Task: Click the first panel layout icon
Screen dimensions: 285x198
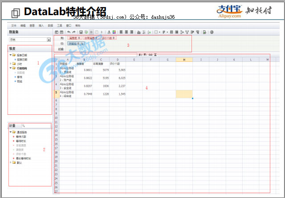Action: pyautogui.click(x=57, y=32)
